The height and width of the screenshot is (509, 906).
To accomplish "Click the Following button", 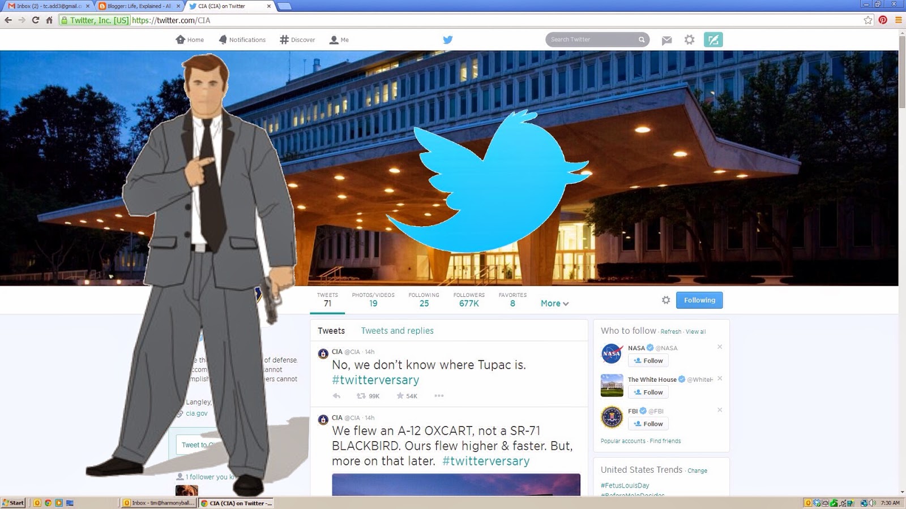I will pyautogui.click(x=699, y=300).
